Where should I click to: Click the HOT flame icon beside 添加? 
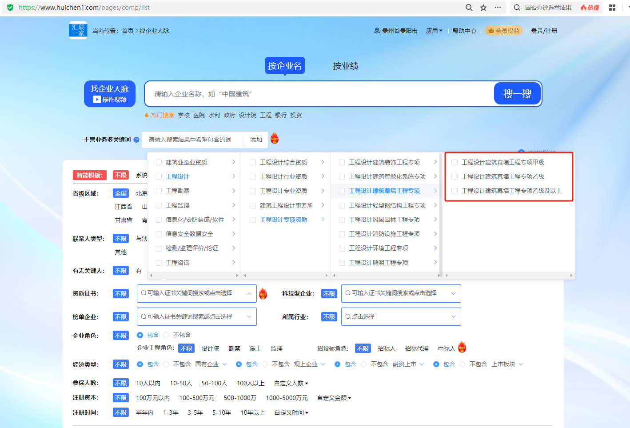(x=275, y=138)
